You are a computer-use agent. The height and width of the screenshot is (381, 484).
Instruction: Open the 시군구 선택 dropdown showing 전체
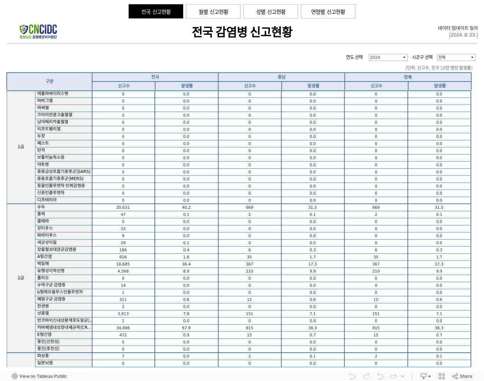coord(456,57)
